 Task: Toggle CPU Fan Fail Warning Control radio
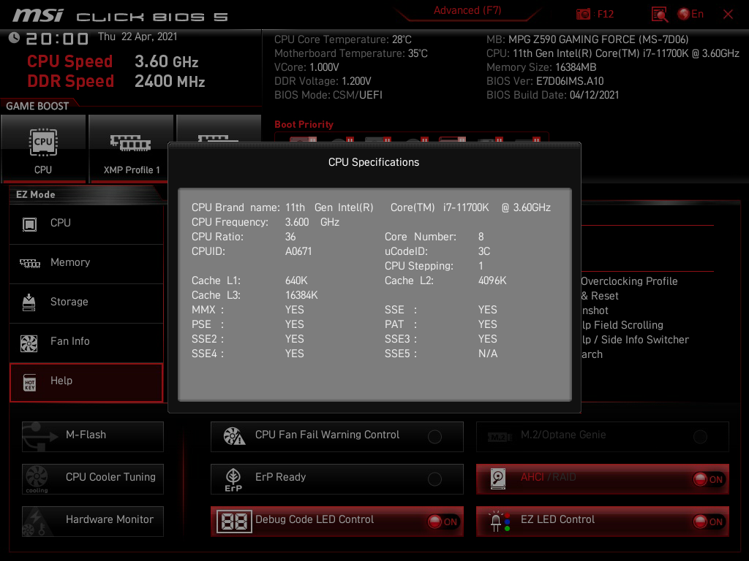coord(434,437)
